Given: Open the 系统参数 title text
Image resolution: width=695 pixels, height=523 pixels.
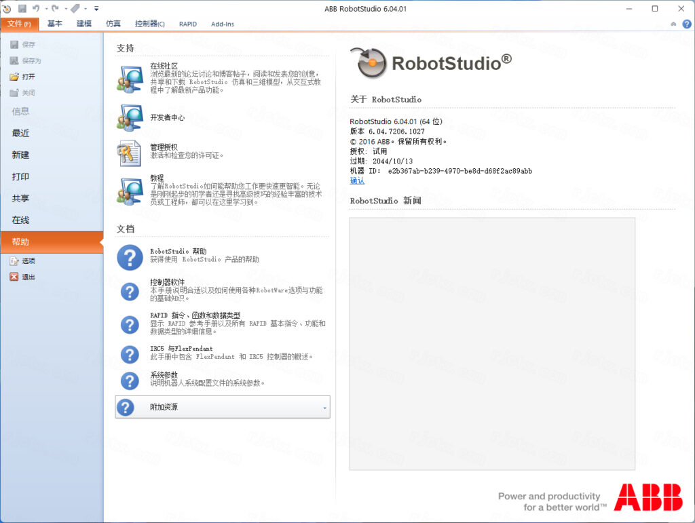Looking at the screenshot, I should pyautogui.click(x=164, y=374).
